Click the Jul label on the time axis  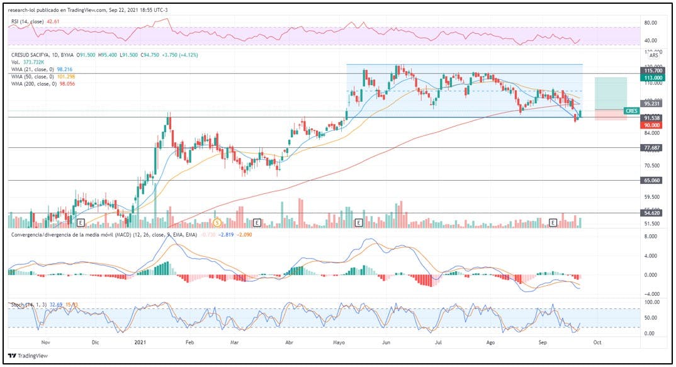438,342
